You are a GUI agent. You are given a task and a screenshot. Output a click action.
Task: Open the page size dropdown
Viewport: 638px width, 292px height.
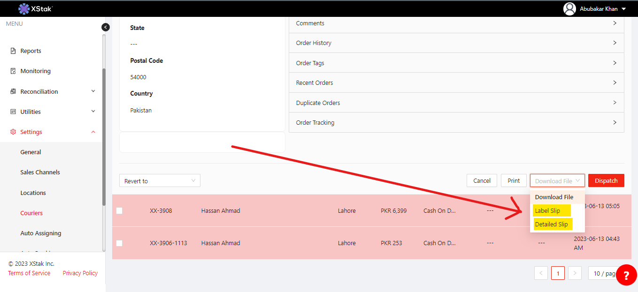coord(602,273)
